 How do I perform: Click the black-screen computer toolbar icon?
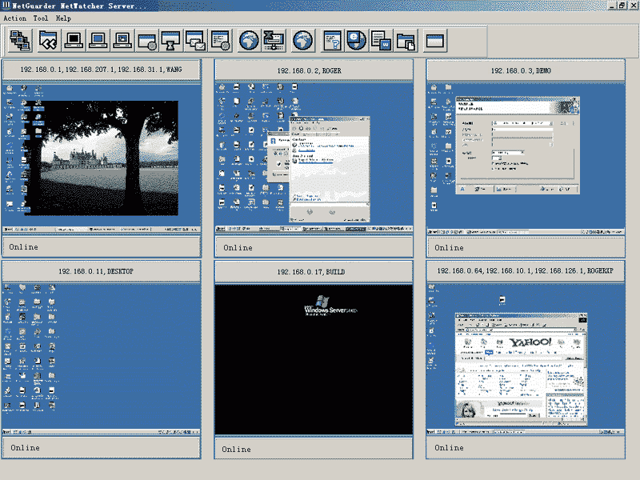tap(74, 41)
